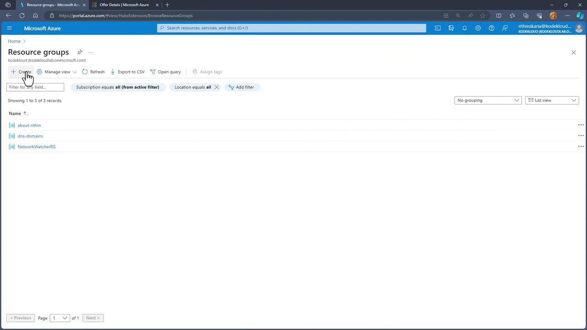Click the filter for any field box
The width and height of the screenshot is (587, 330).
pos(35,87)
